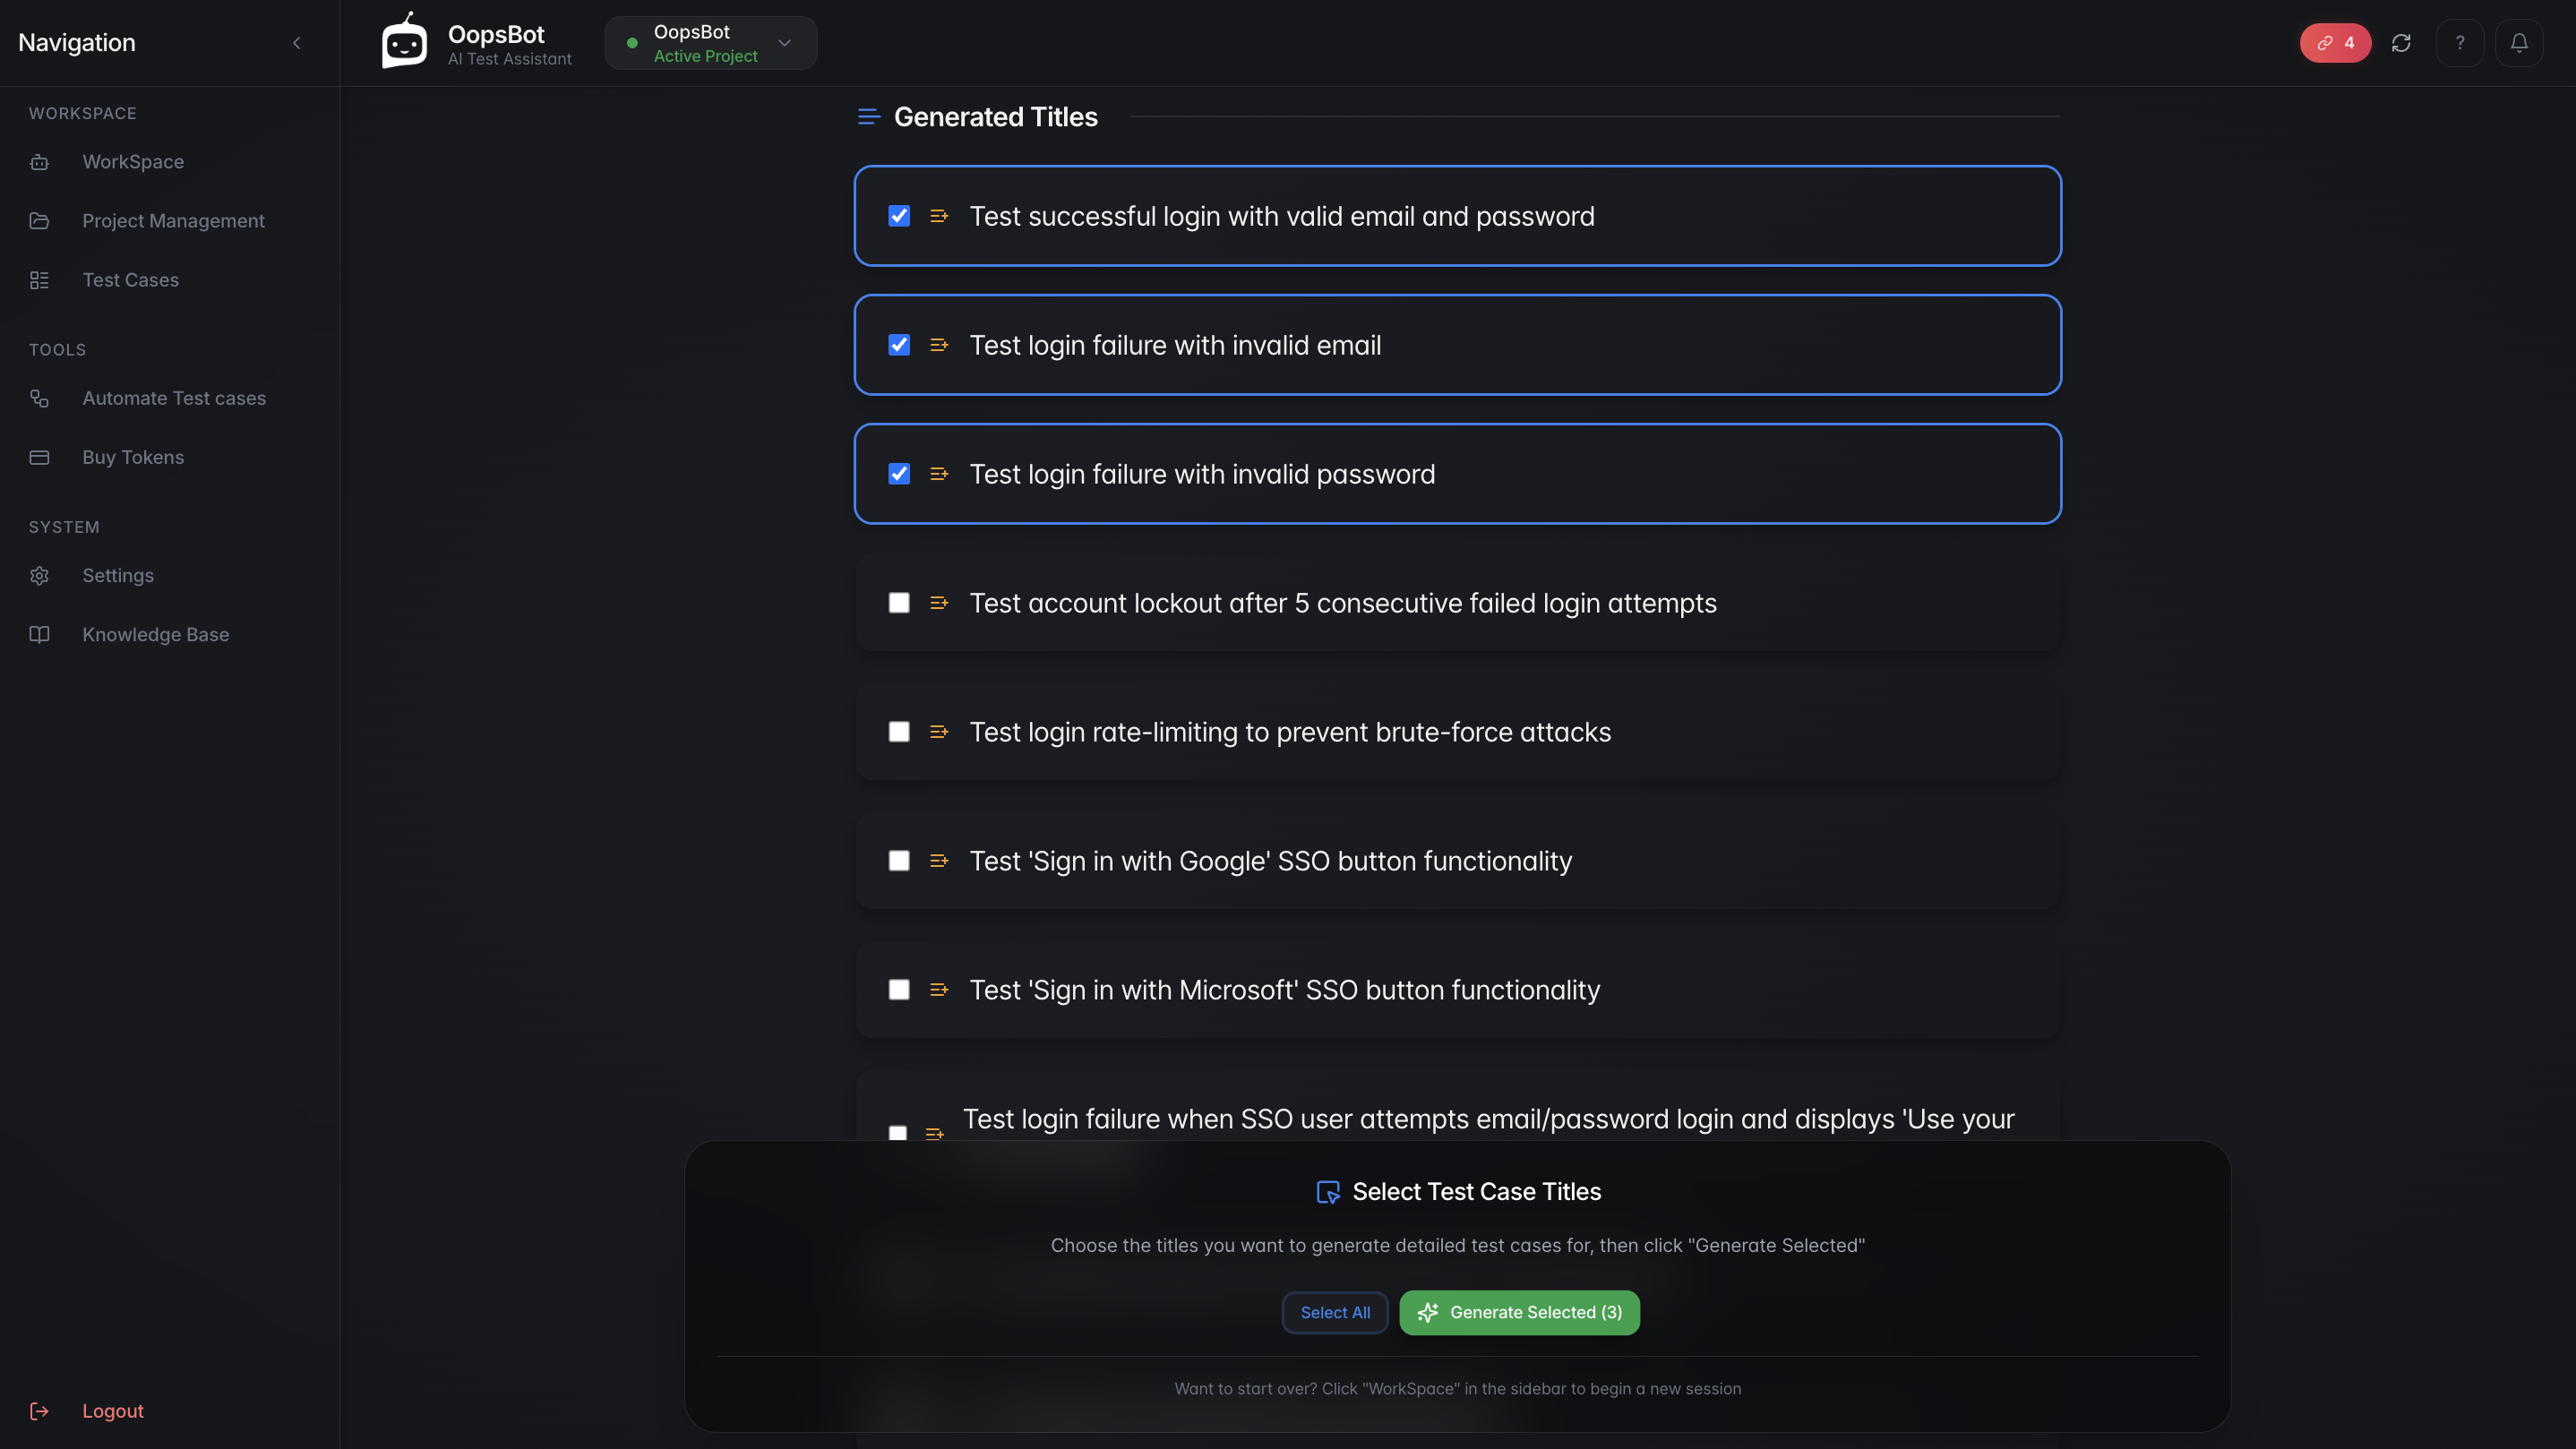Open the notifications bell
This screenshot has height=1449, width=2576.
[2519, 43]
